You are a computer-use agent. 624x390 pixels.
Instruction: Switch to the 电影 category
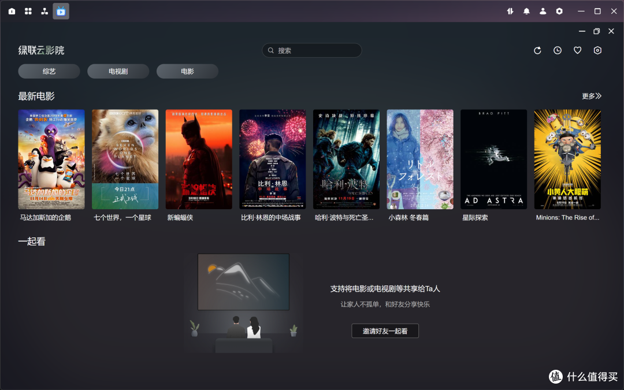coord(187,71)
